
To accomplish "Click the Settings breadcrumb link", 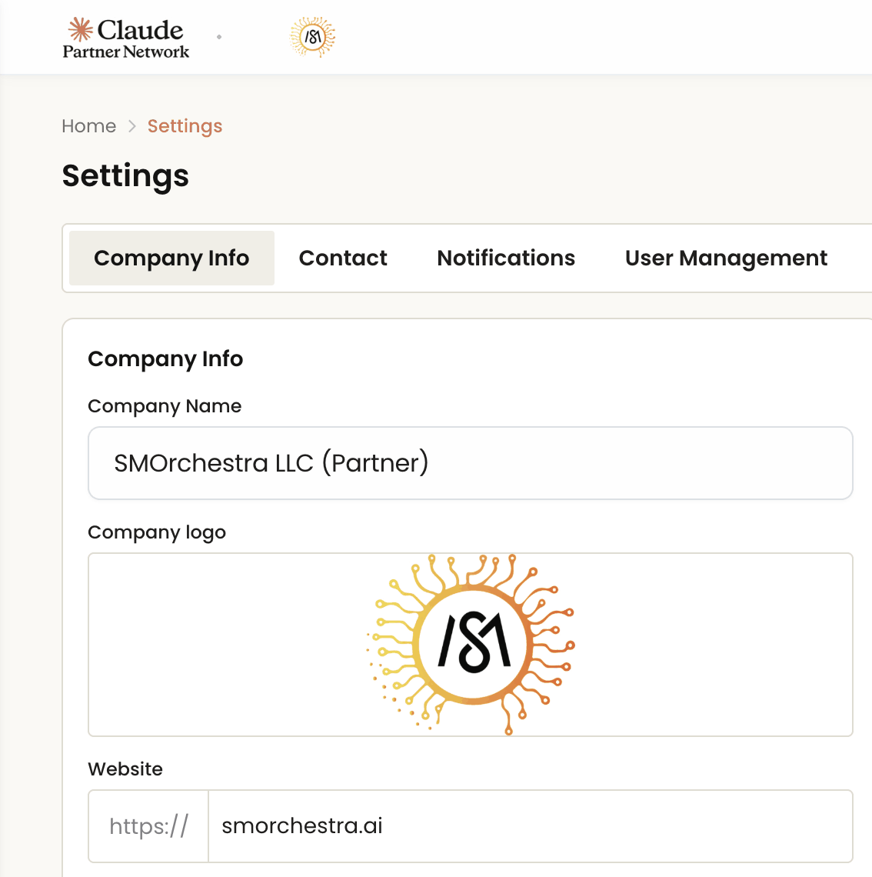I will [x=185, y=126].
